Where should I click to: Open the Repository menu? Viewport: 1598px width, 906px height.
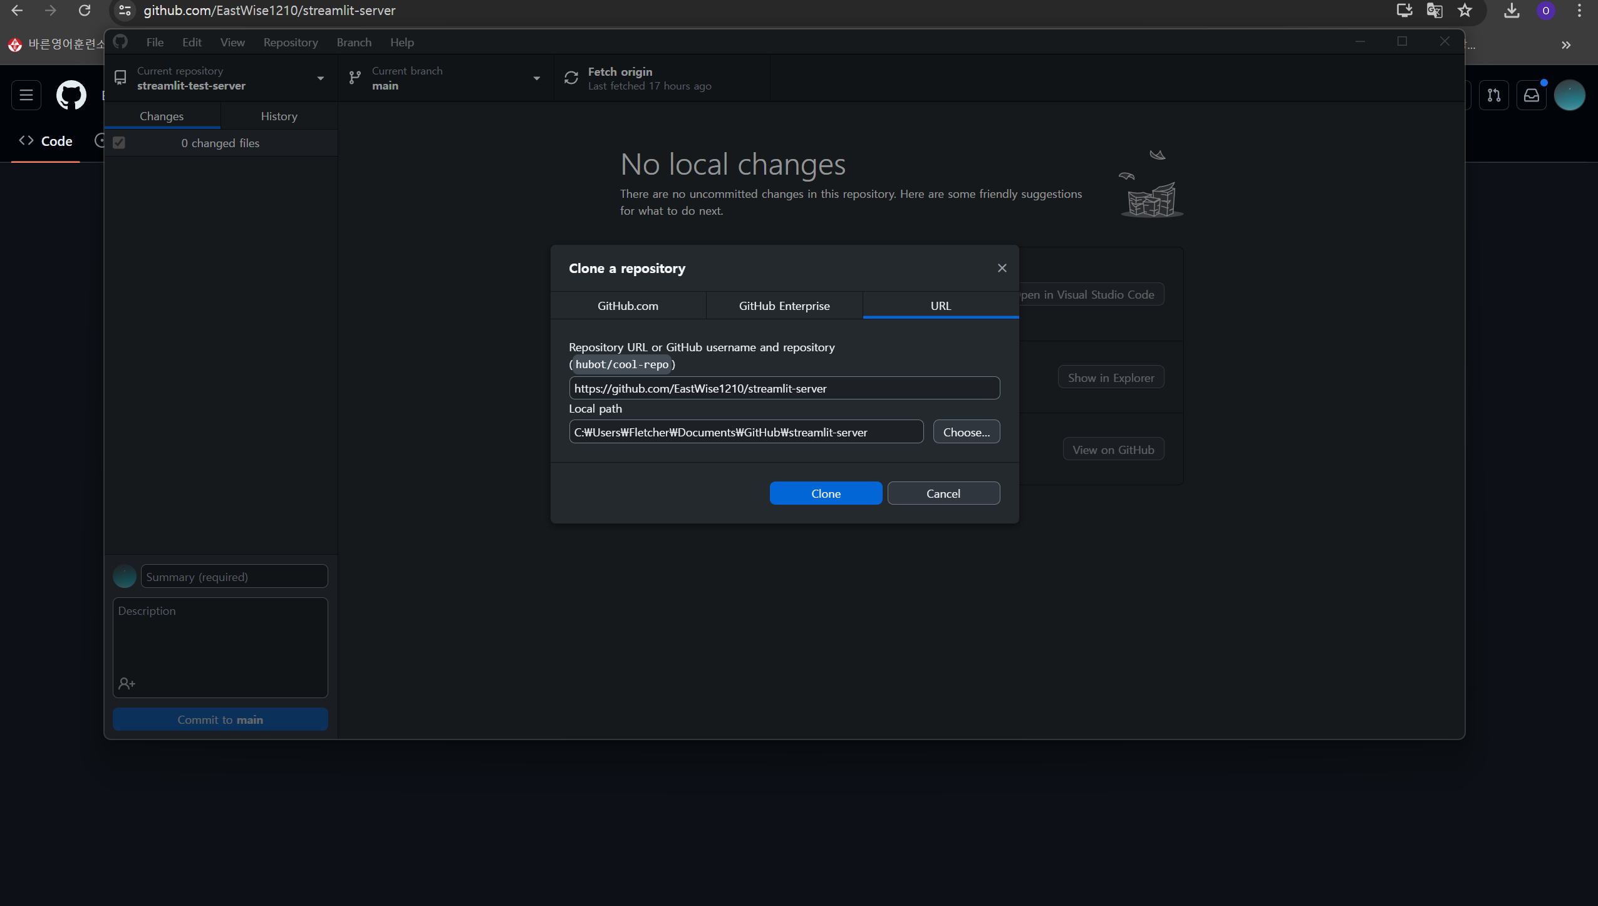(291, 42)
